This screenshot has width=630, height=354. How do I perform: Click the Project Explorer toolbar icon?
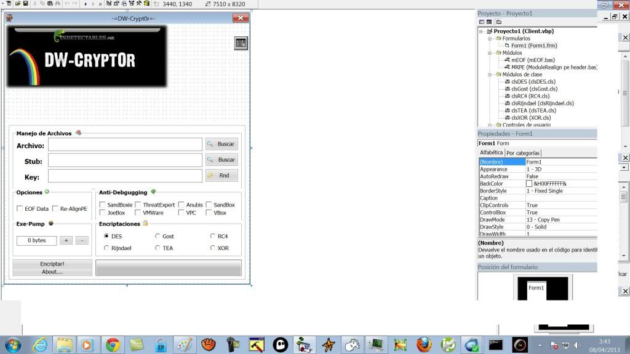coord(108,4)
